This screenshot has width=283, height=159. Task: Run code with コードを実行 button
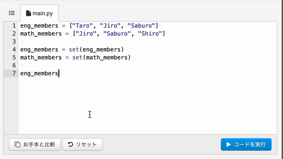(x=246, y=144)
